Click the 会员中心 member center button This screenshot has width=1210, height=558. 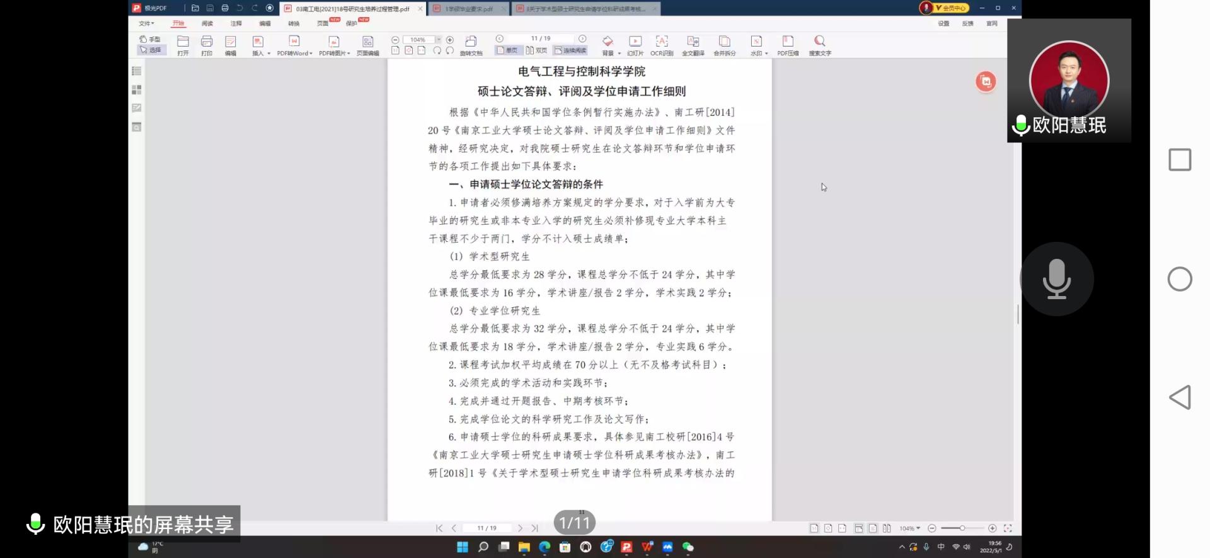[950, 8]
